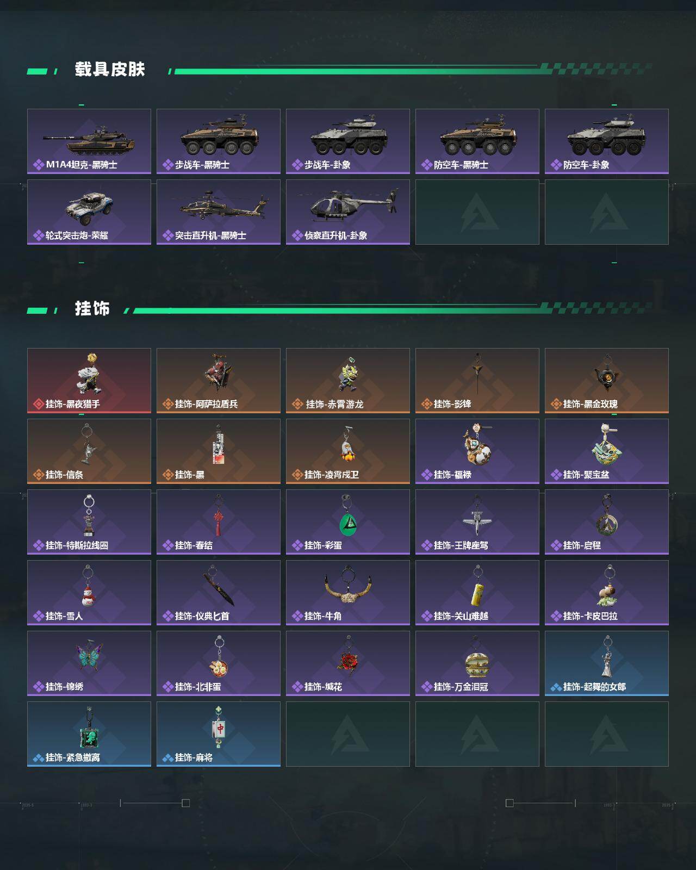
Task: Choose the 轮式突击炮-荣耀 vehicle skin
Action: 89,212
